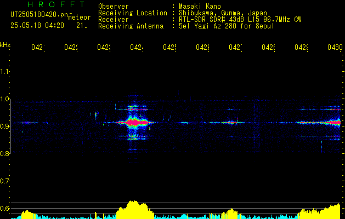
Task: Click the 0426 time marker
Action: click(x=202, y=47)
